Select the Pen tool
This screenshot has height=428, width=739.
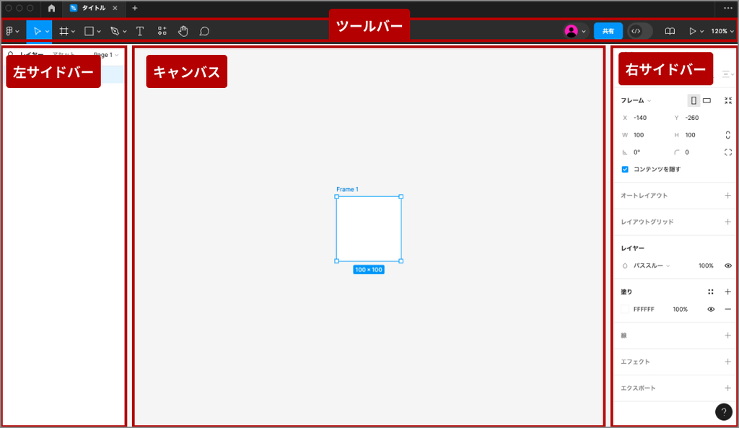coord(115,31)
